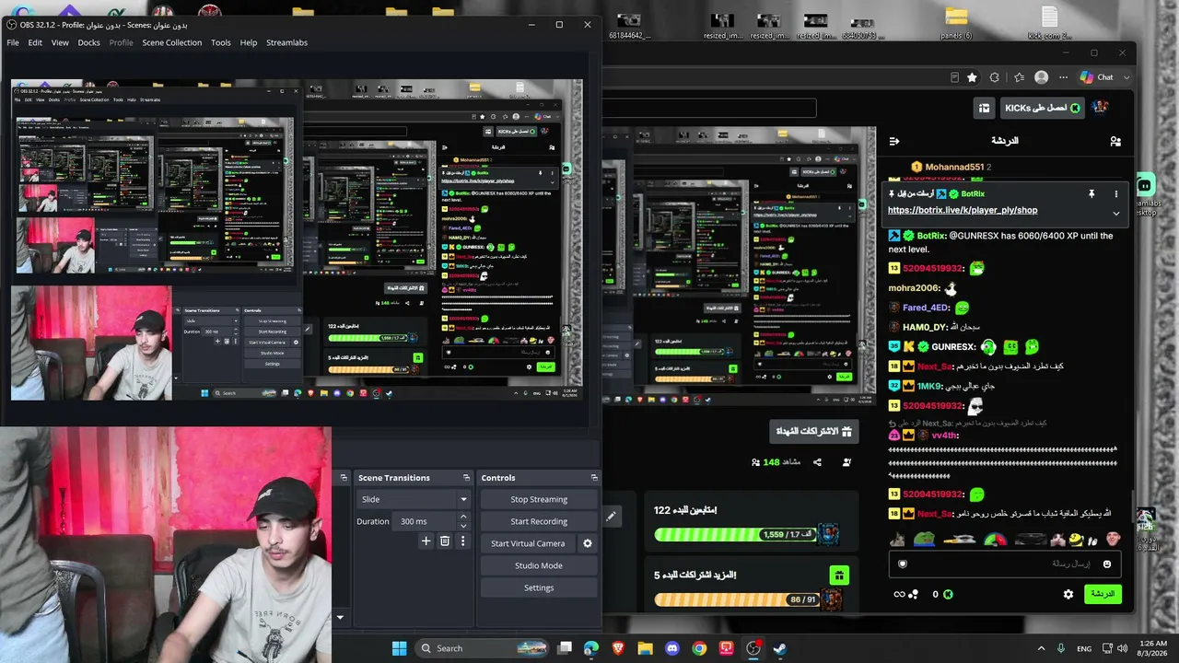Click the green gift subscriptions icon
This screenshot has height=663, width=1179.
click(838, 576)
